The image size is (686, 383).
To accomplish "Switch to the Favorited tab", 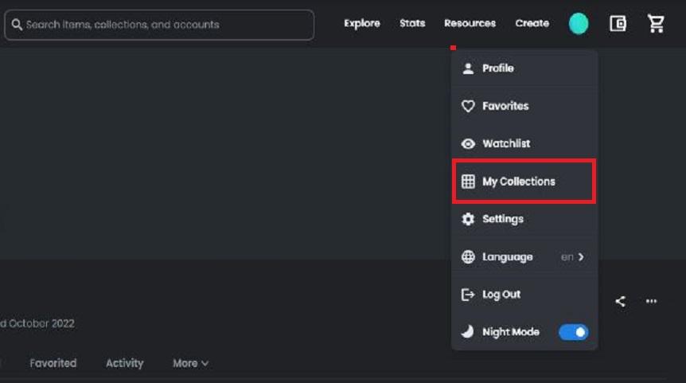I will click(x=53, y=363).
